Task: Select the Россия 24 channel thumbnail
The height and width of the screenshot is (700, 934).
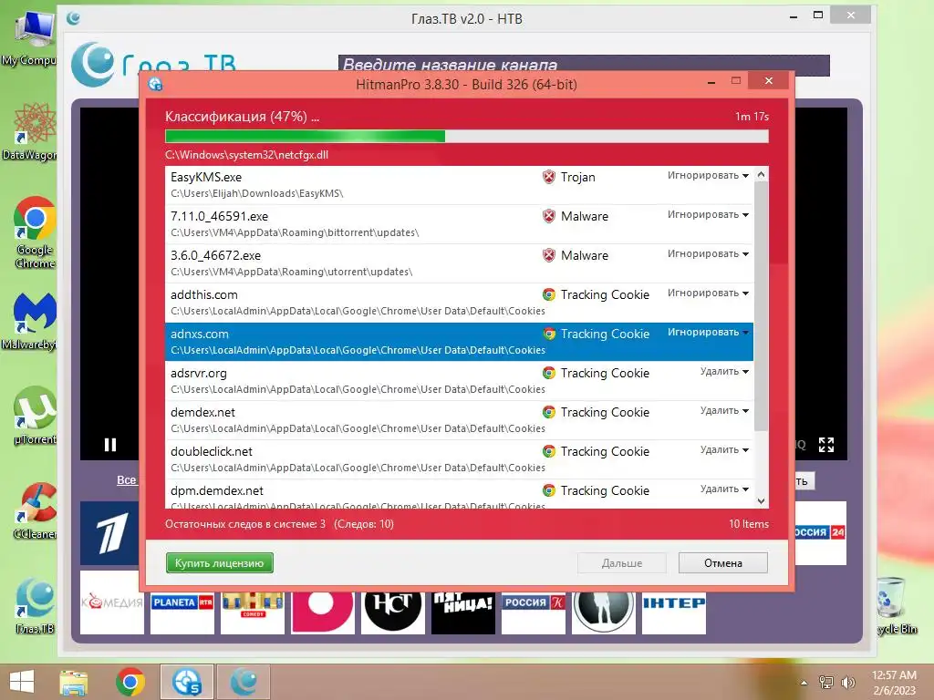Action: click(x=820, y=533)
